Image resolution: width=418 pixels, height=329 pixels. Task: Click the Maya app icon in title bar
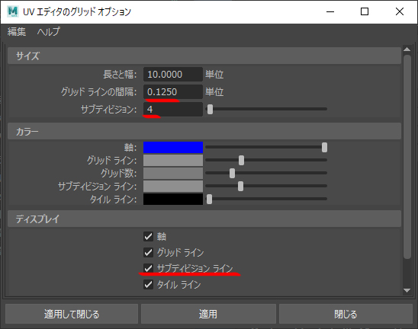(13, 11)
